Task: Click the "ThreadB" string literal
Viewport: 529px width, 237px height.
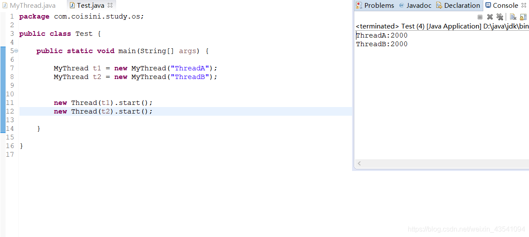Action: 190,77
